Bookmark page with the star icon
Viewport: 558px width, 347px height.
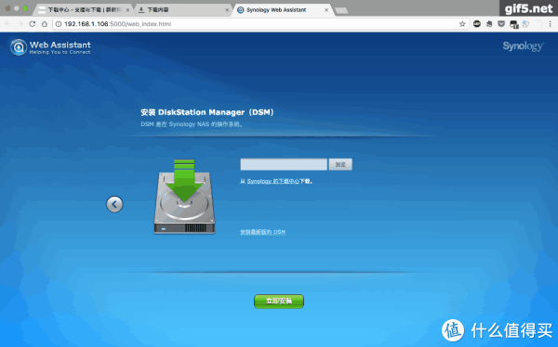coord(462,24)
